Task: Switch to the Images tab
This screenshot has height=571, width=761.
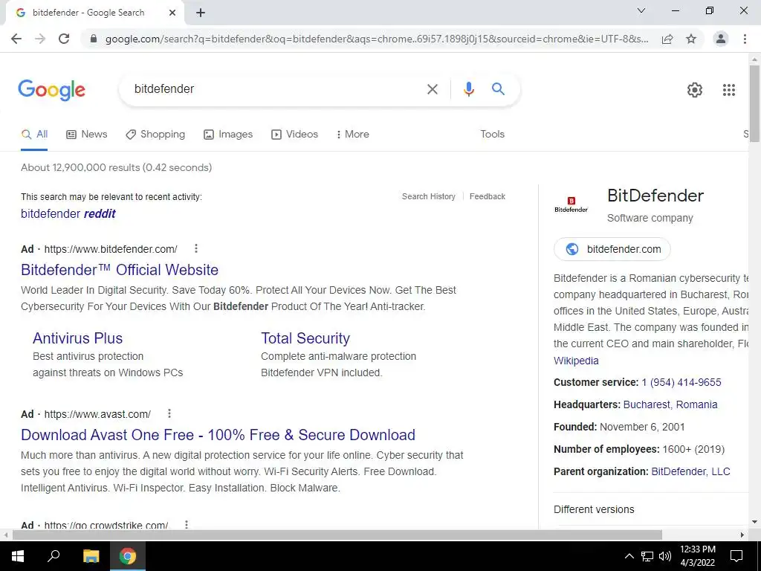Action: click(x=228, y=135)
